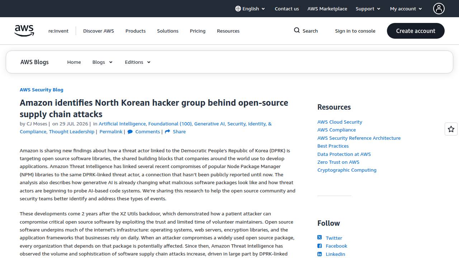459x258 pixels.
Task: Click the date 29 JUL 2026
Action: 74,124
